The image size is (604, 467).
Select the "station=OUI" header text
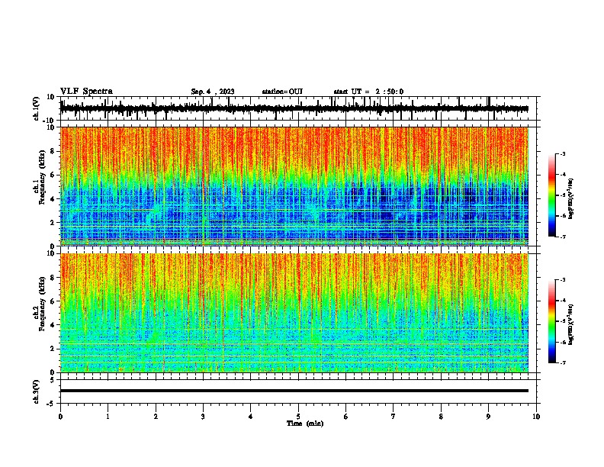282,92
